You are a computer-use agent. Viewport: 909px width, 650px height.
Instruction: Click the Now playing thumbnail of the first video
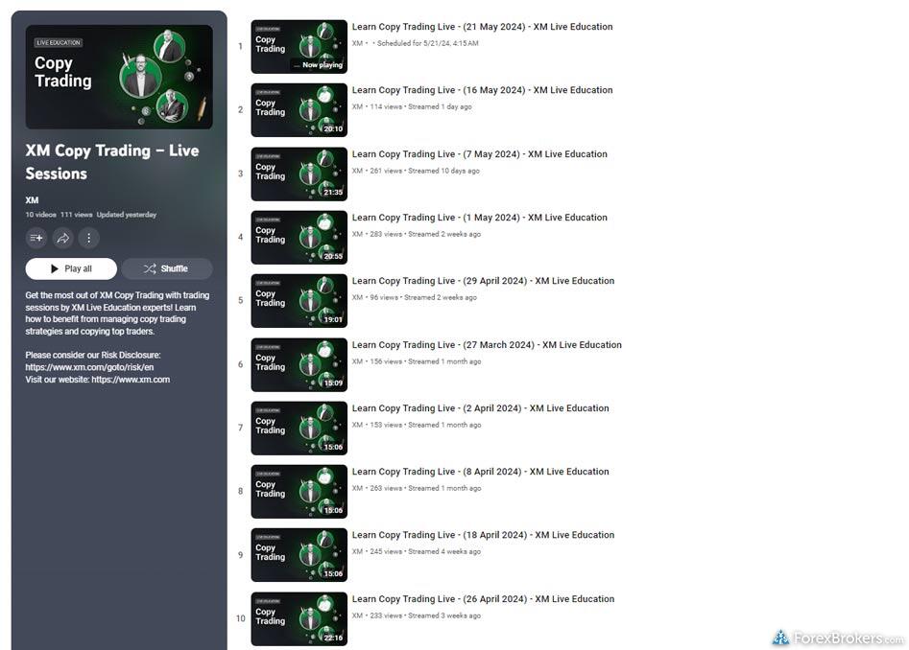click(x=299, y=47)
